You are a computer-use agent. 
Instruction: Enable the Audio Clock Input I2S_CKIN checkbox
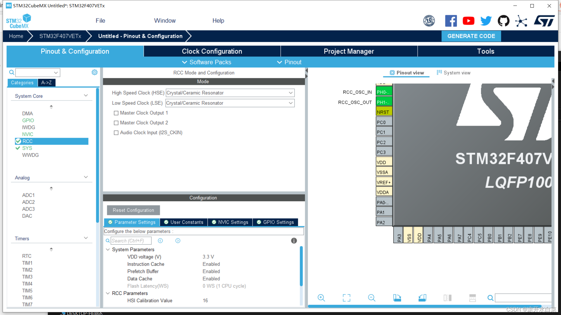point(116,133)
